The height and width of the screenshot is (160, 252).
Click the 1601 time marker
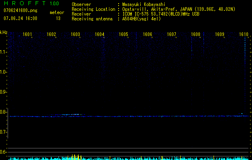tap(27, 34)
